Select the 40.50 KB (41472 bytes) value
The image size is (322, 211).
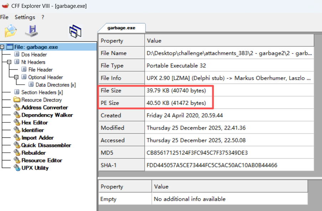[x=229, y=103]
